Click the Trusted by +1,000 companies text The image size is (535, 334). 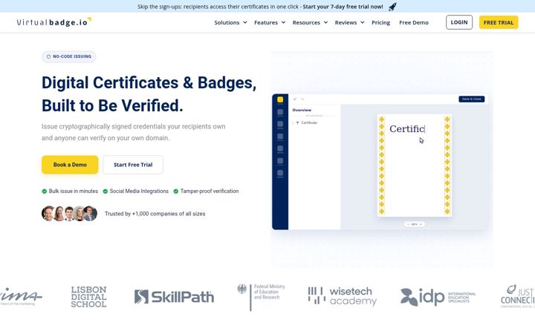(155, 214)
